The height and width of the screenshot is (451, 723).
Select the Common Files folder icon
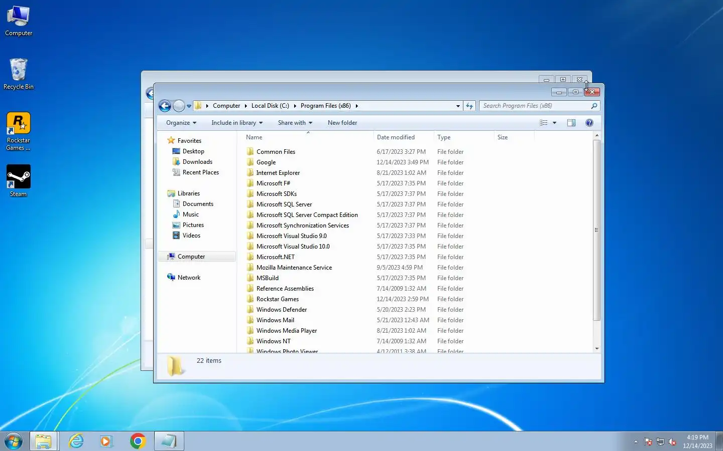click(250, 151)
